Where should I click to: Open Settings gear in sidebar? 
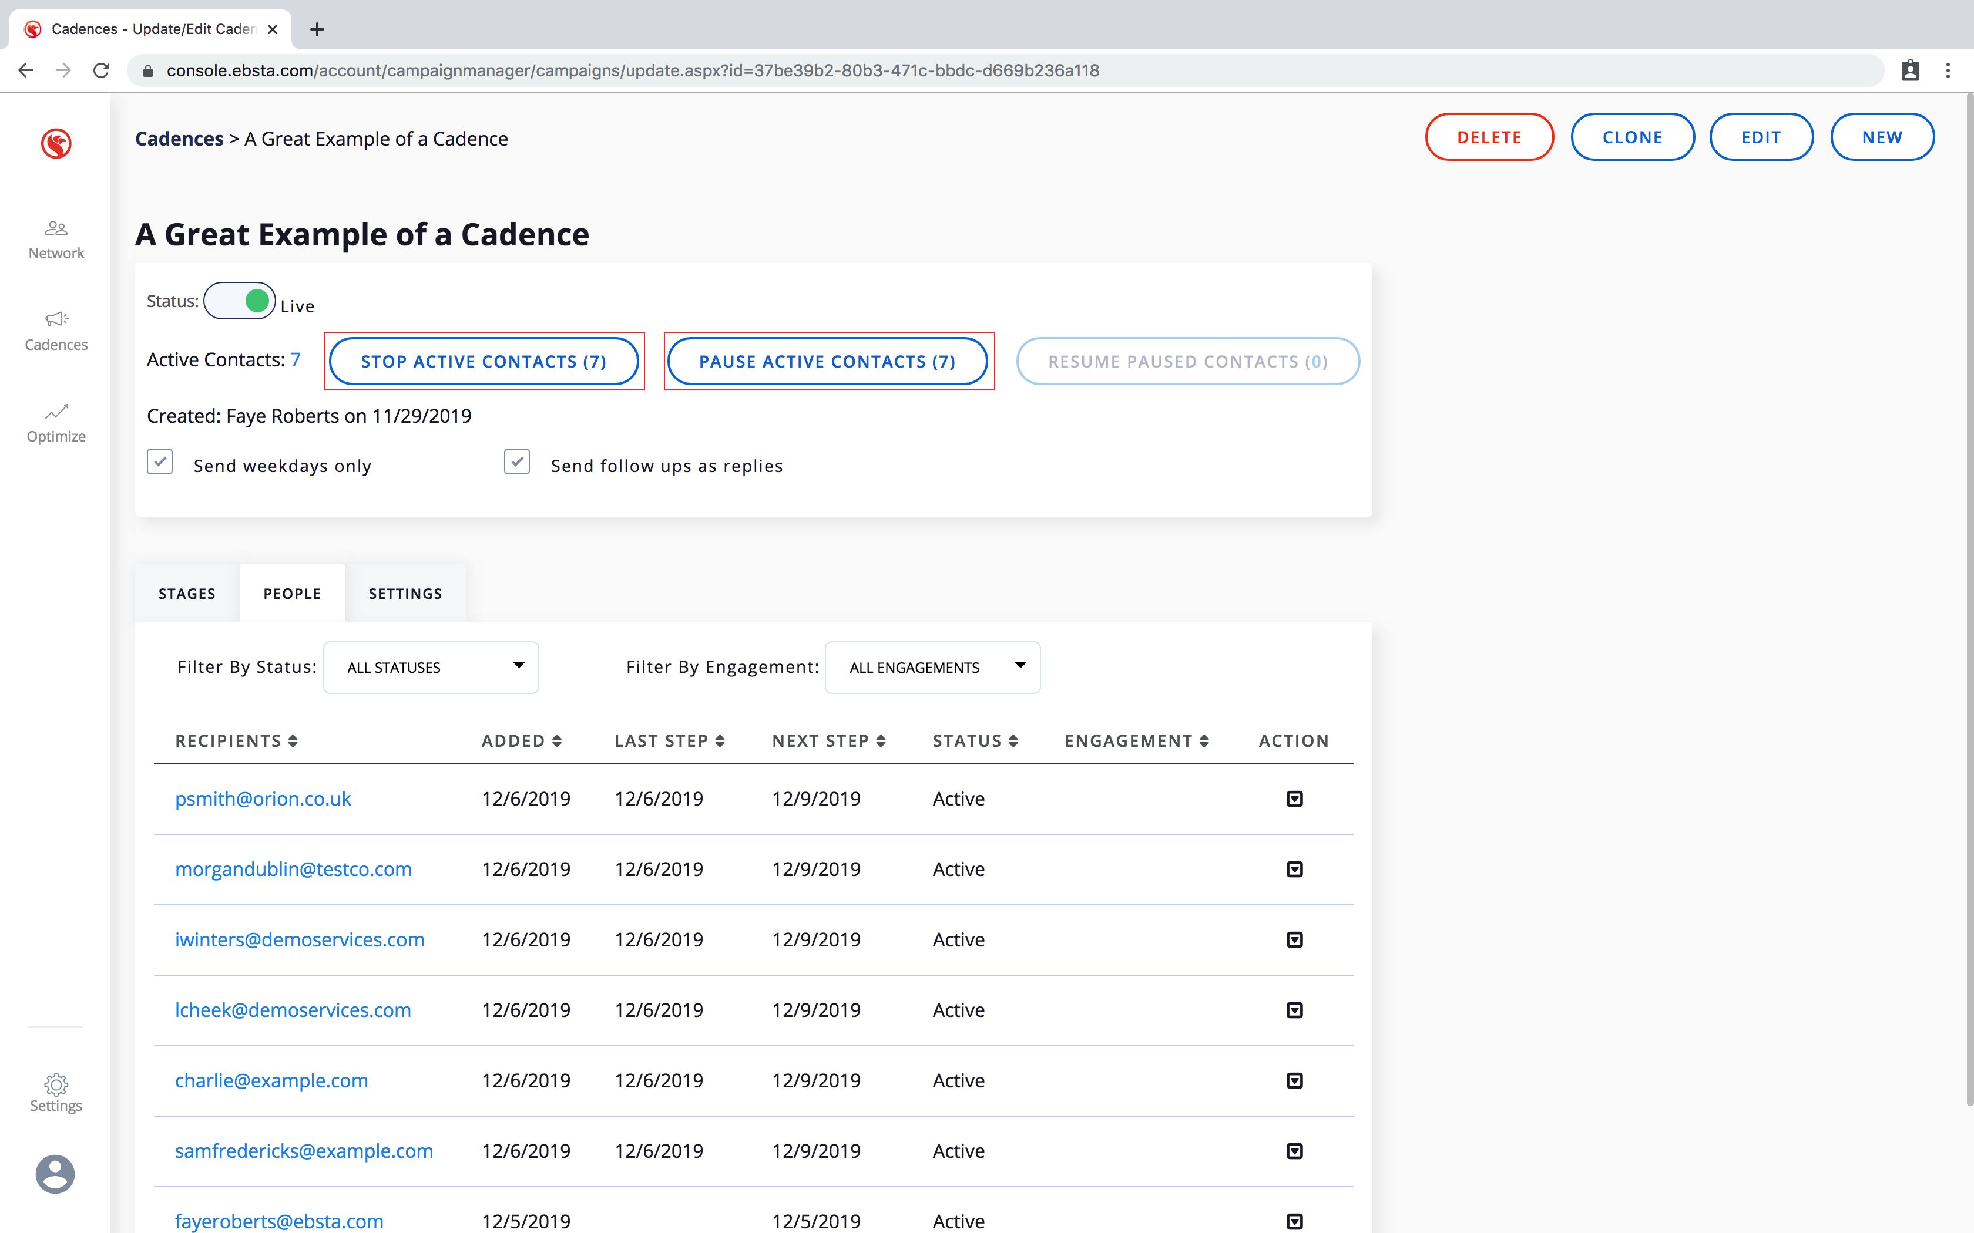point(55,1084)
